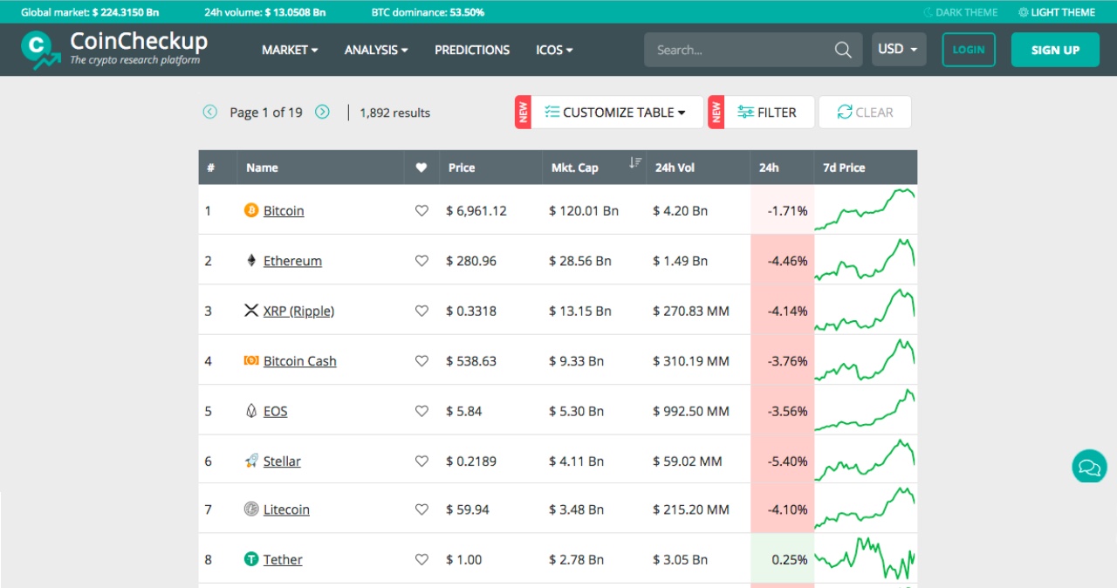Click the CoinCheckup logo

click(x=114, y=49)
